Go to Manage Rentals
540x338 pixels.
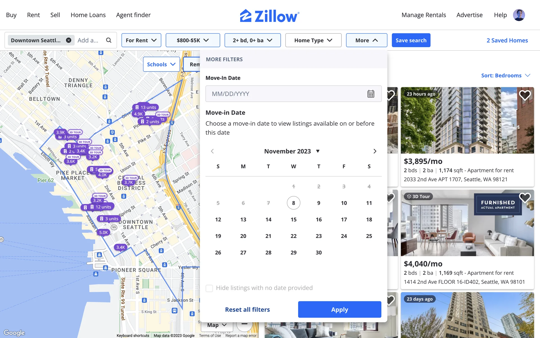[x=424, y=15]
